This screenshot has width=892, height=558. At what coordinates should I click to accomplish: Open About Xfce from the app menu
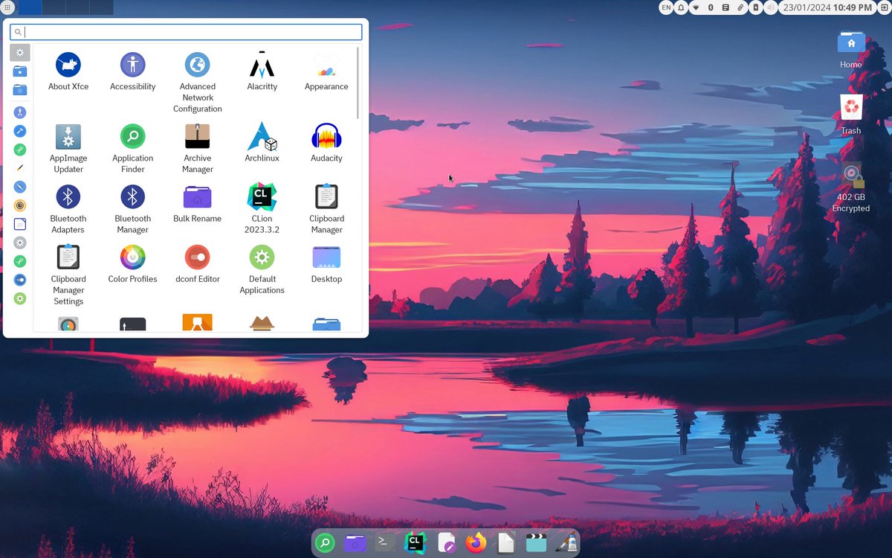coord(68,72)
